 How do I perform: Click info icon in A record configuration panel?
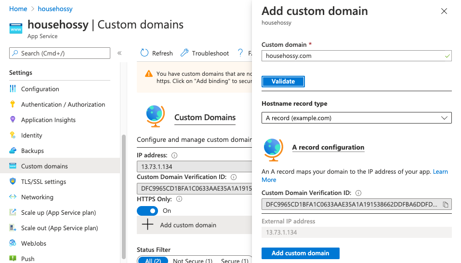(358, 193)
